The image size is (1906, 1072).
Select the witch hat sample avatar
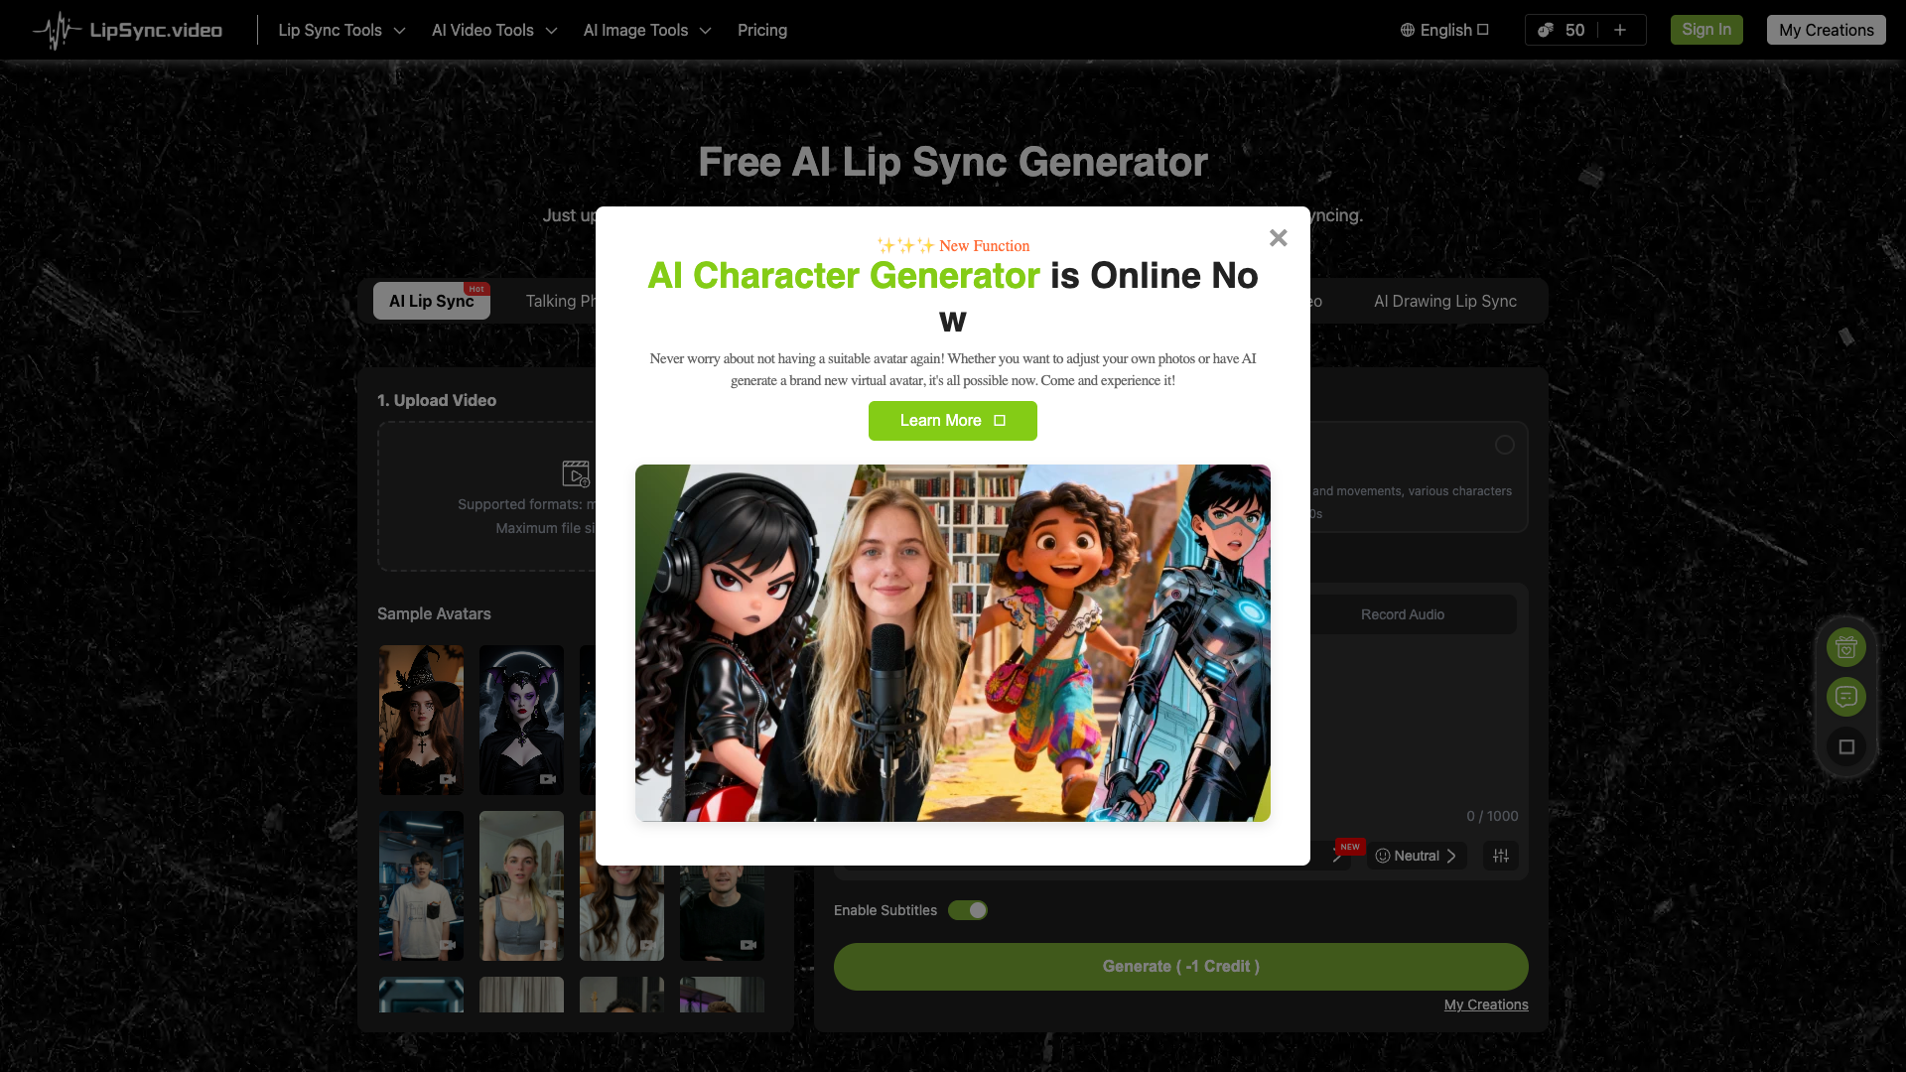tap(421, 721)
